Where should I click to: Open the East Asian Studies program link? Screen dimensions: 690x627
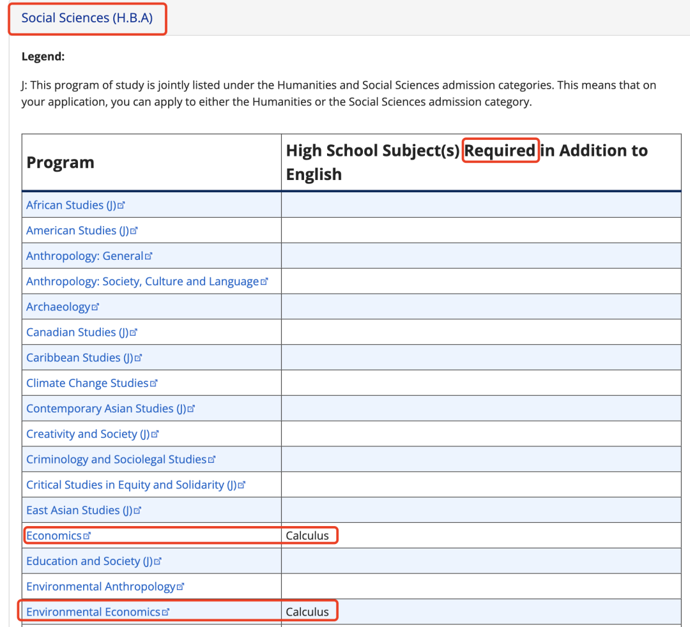(79, 510)
